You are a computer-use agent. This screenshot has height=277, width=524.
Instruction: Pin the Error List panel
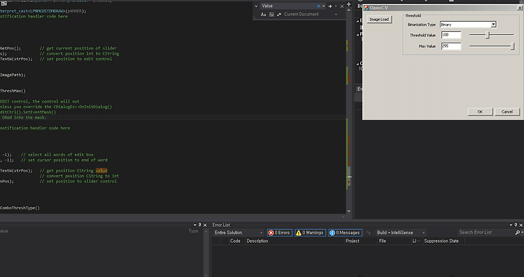click(516, 225)
